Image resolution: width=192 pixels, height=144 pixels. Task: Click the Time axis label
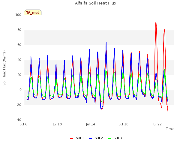coord(170,129)
